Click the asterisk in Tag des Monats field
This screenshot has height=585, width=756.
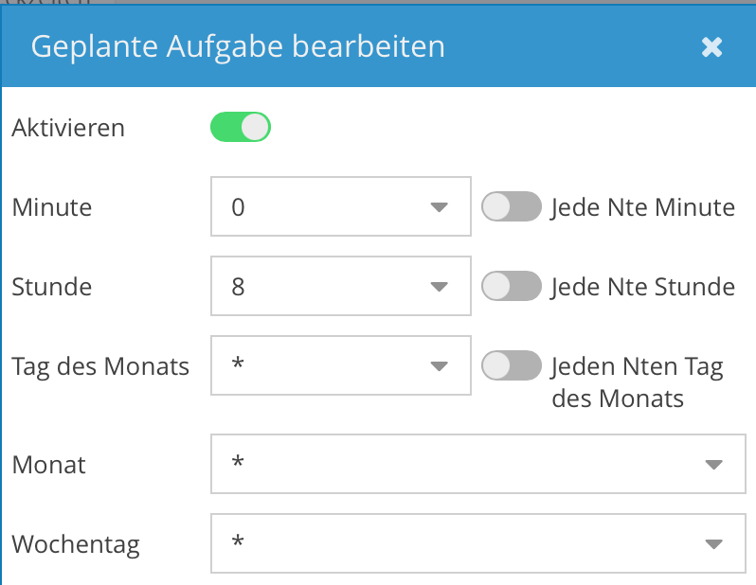click(238, 364)
